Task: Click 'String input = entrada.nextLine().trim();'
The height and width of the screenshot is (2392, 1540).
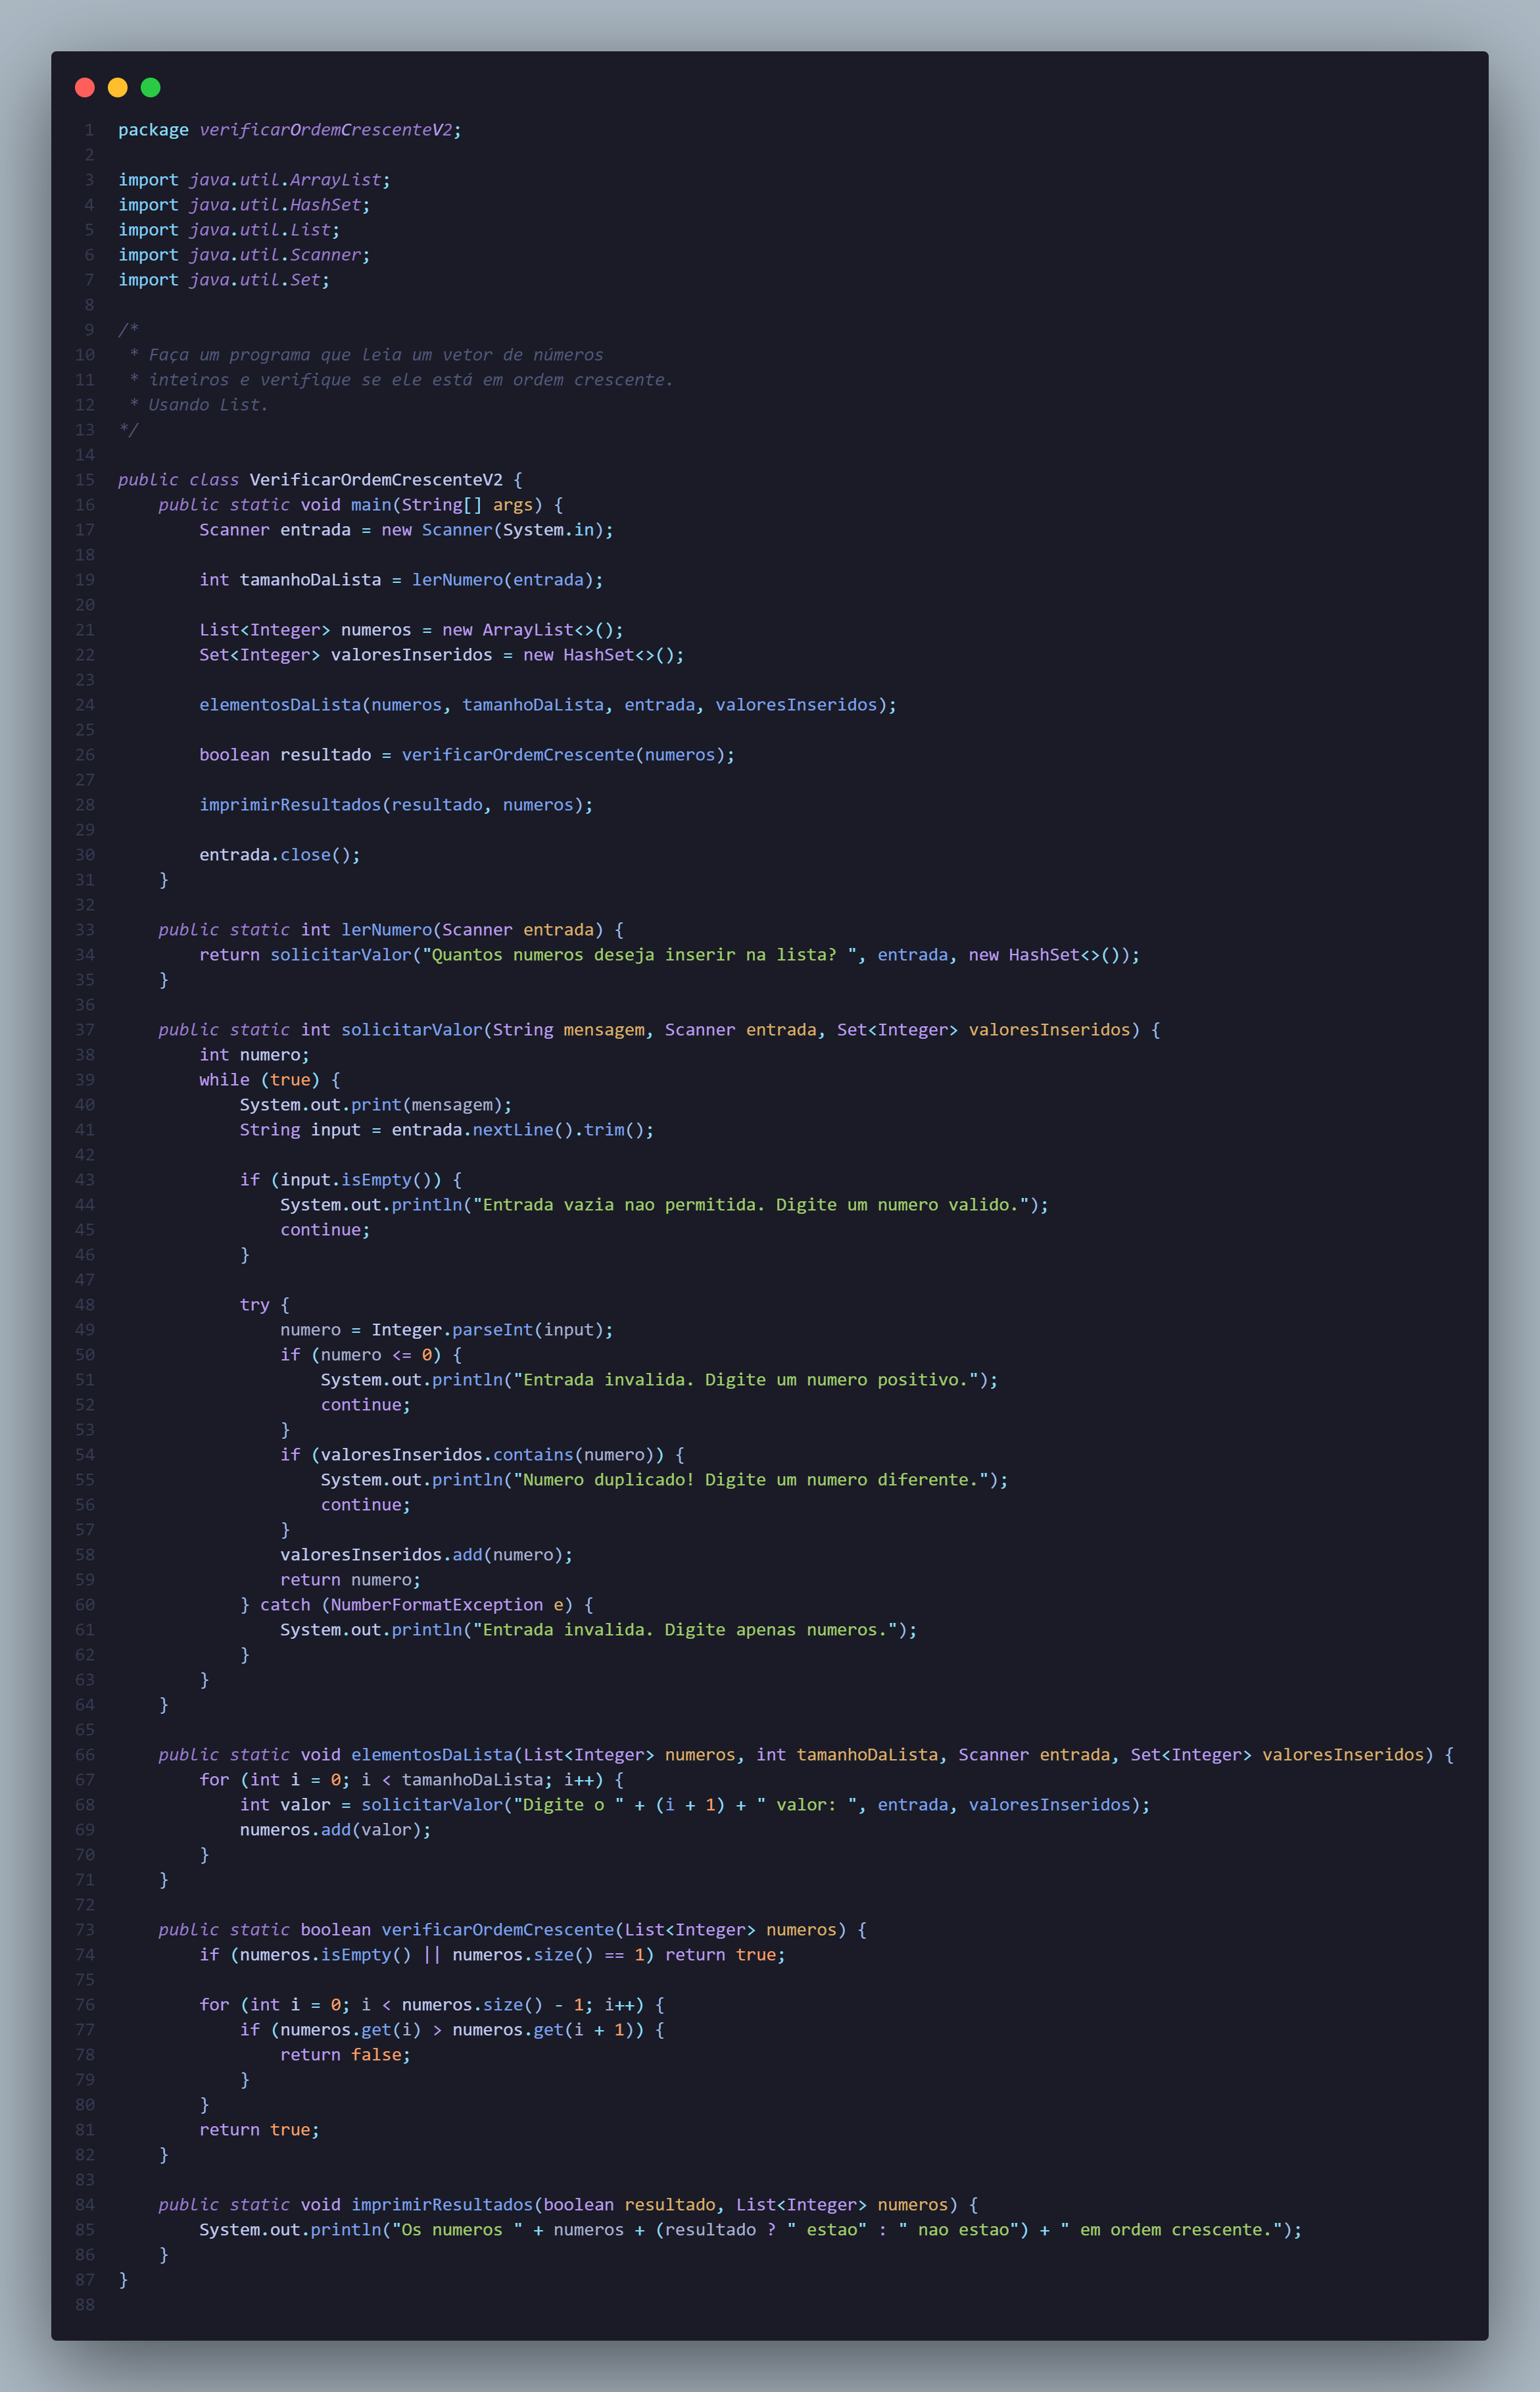Action: click(447, 1130)
